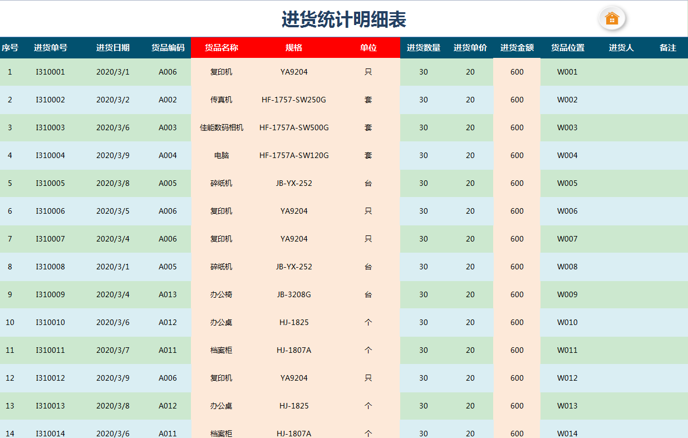
Task: Click location cell W012
Action: point(568,378)
